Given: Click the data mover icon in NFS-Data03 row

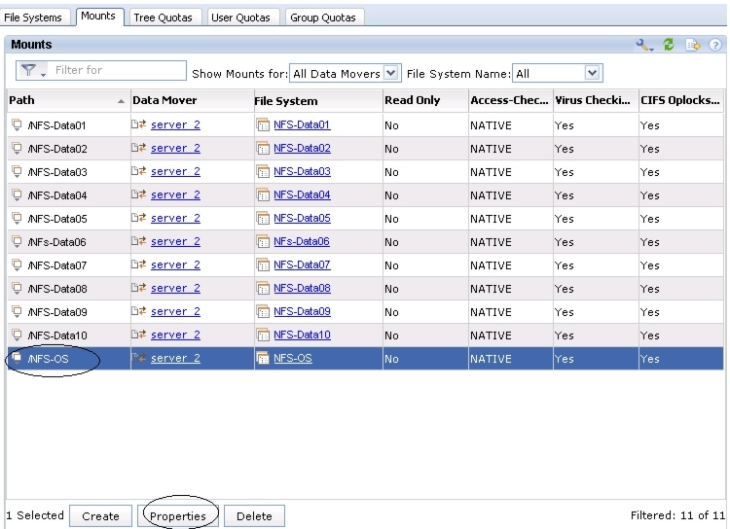Looking at the screenshot, I should click(x=139, y=171).
